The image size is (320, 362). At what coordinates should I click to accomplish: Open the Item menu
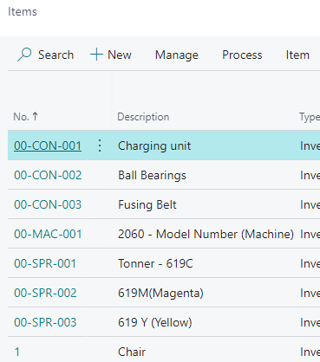point(297,55)
